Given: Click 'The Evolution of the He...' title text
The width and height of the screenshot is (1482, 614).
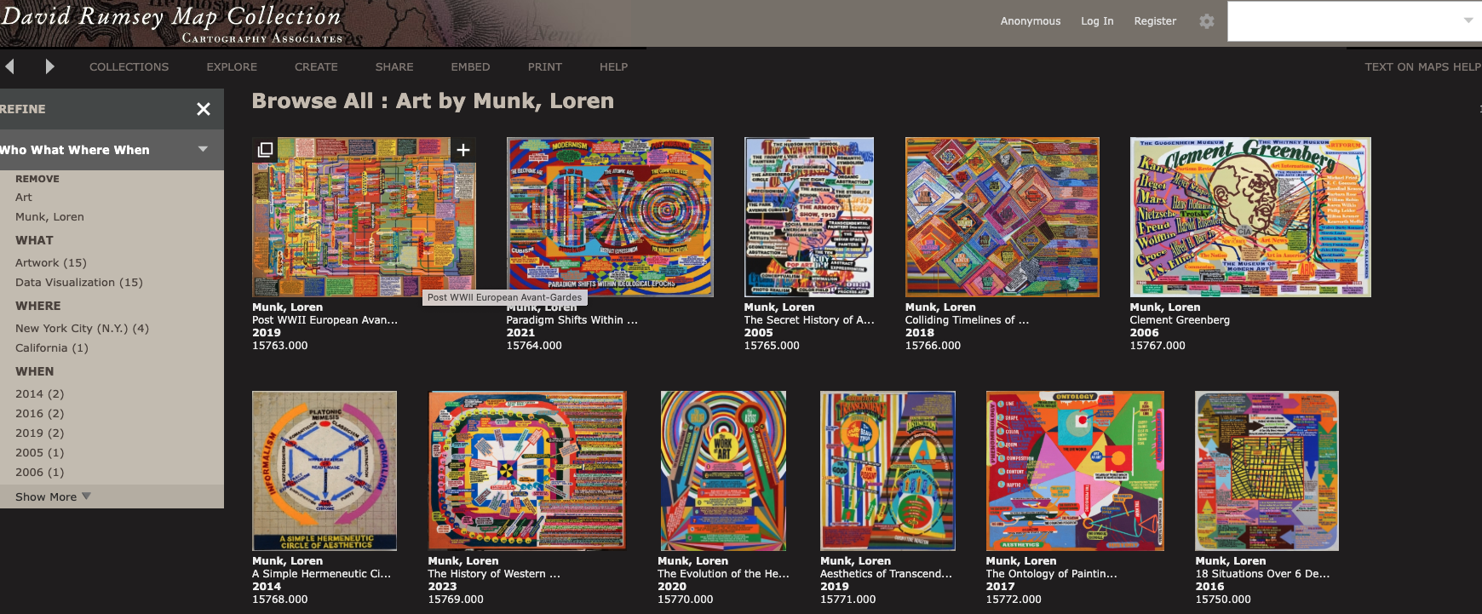Looking at the screenshot, I should click(723, 574).
